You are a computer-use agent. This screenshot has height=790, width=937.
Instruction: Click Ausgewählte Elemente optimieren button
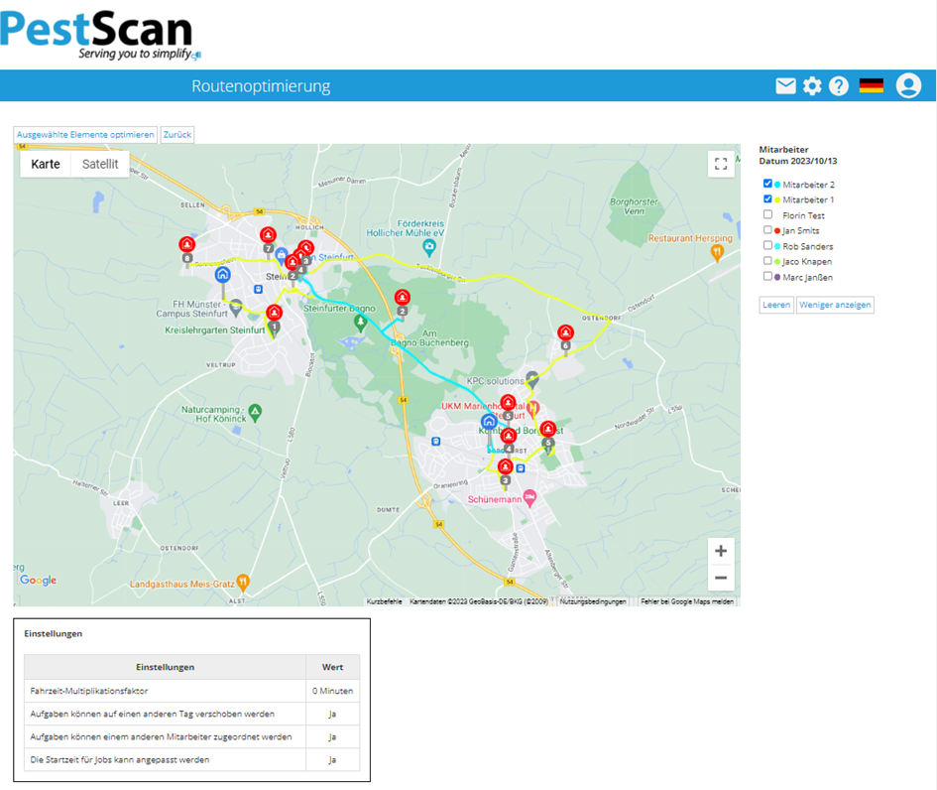tap(85, 135)
